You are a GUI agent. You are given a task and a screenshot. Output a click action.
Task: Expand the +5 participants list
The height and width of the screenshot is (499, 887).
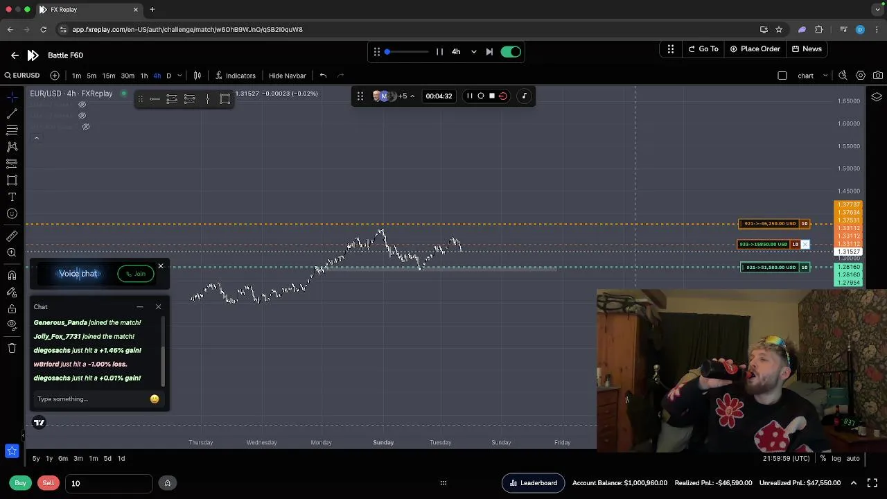pyautogui.click(x=406, y=96)
